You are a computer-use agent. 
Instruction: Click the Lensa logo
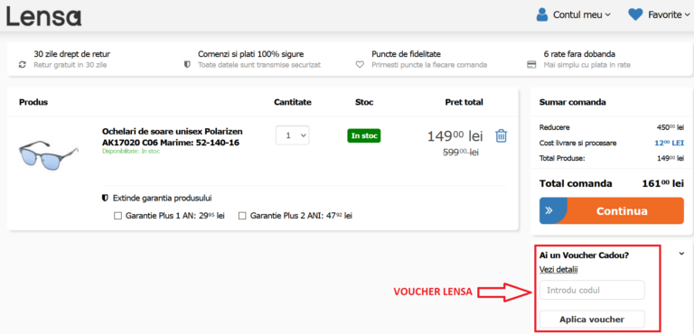pos(43,15)
